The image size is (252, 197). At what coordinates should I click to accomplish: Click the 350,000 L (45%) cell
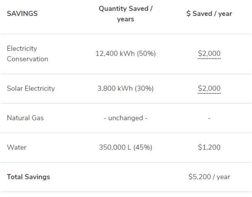pos(126,148)
